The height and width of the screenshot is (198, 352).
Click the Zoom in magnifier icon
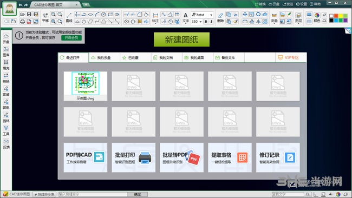point(53,15)
